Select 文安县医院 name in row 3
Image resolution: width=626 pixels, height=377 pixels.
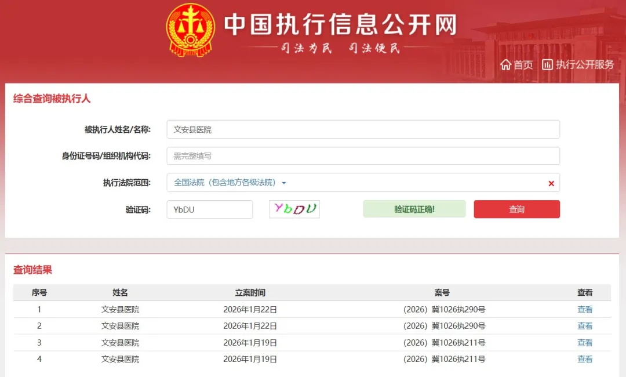120,343
